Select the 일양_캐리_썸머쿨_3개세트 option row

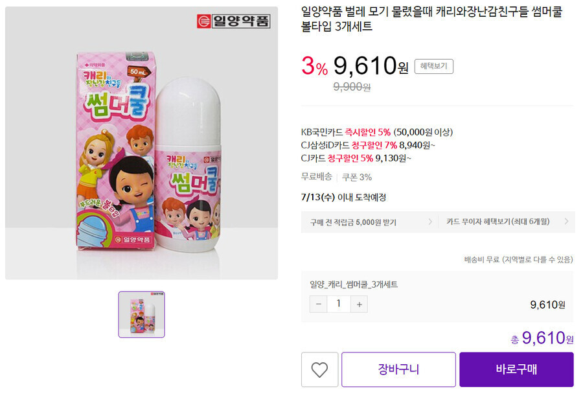[x=353, y=284]
